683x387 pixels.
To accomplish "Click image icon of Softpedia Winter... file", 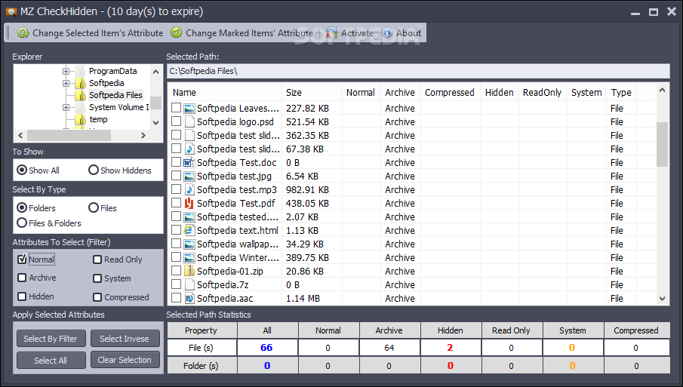I will click(189, 258).
